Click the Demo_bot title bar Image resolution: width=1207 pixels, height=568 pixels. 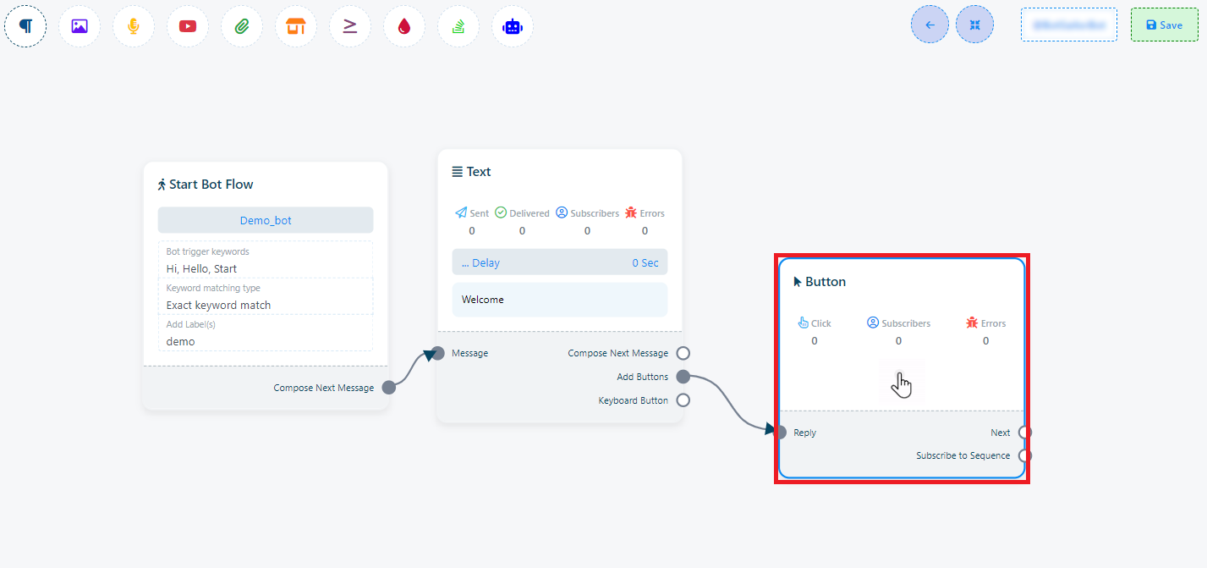pyautogui.click(x=266, y=220)
